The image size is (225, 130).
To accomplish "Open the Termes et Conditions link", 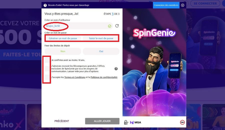I will 75,77.
